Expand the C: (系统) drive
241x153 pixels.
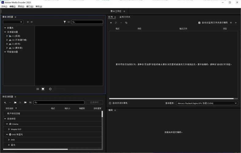[7, 36]
